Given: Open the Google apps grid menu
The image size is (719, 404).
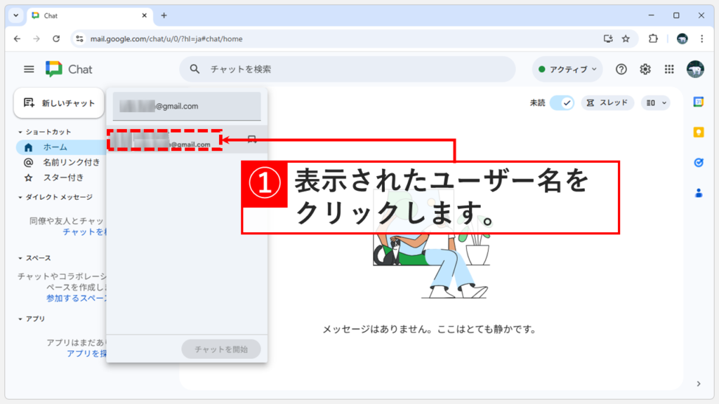Looking at the screenshot, I should pyautogui.click(x=668, y=69).
